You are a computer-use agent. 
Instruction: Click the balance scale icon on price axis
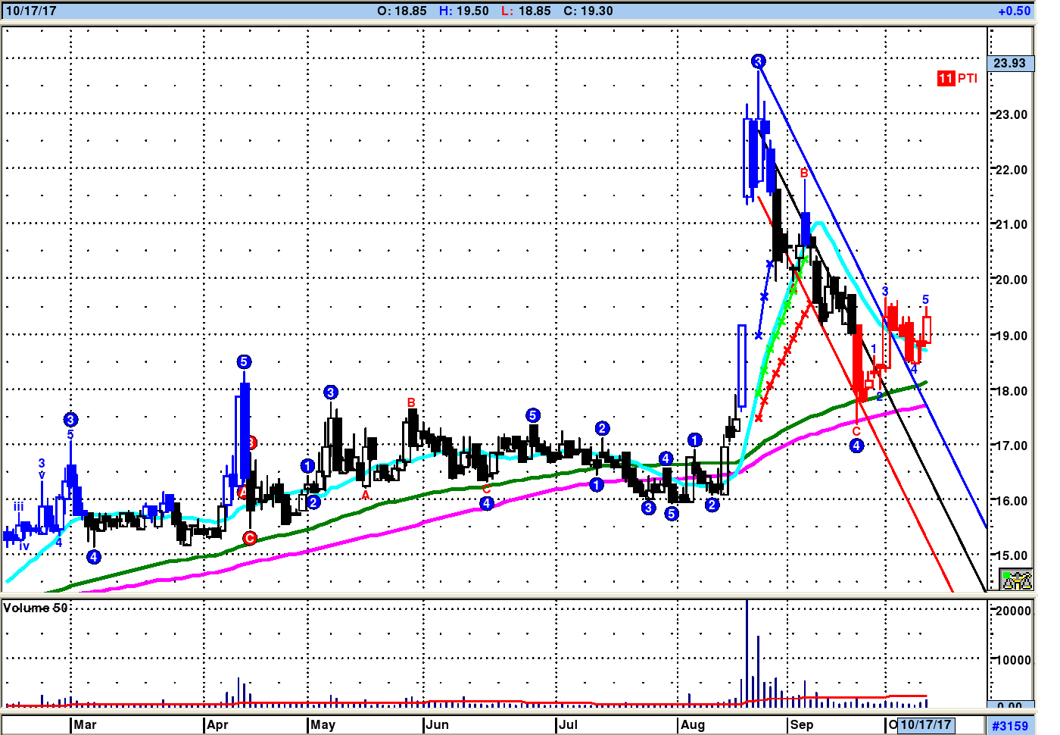point(1016,580)
